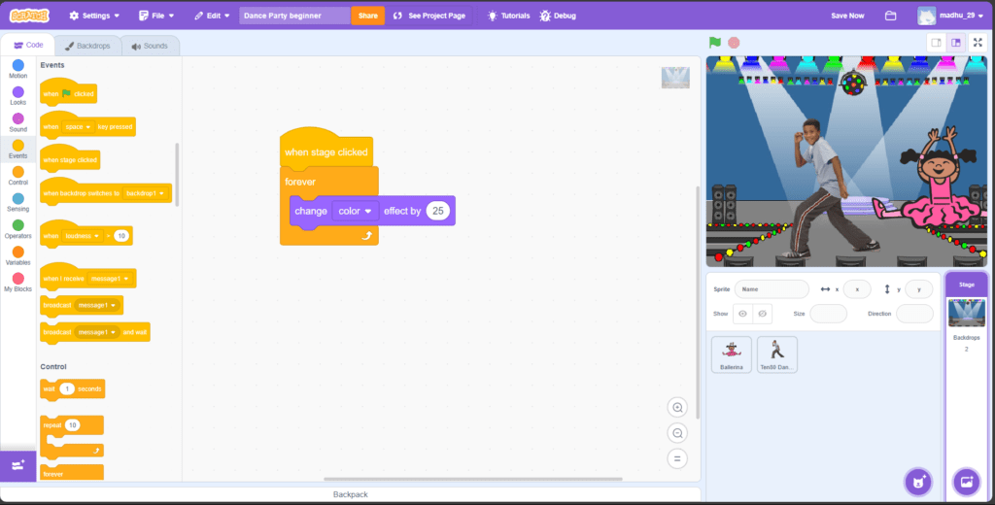Toggle sprite visibility to shown

(x=742, y=314)
